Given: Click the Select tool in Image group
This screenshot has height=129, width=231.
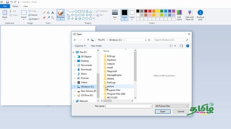Looking at the screenshot, I should 23,15.
